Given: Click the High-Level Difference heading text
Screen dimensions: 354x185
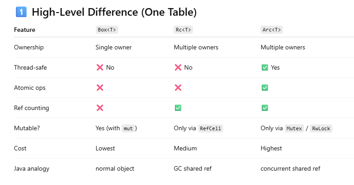Looking at the screenshot, I should (x=114, y=12).
